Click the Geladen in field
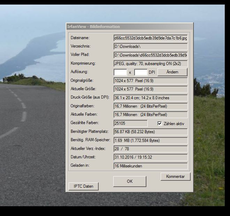Image resolution: width=230 pixels, height=216 pixels. click(x=151, y=166)
